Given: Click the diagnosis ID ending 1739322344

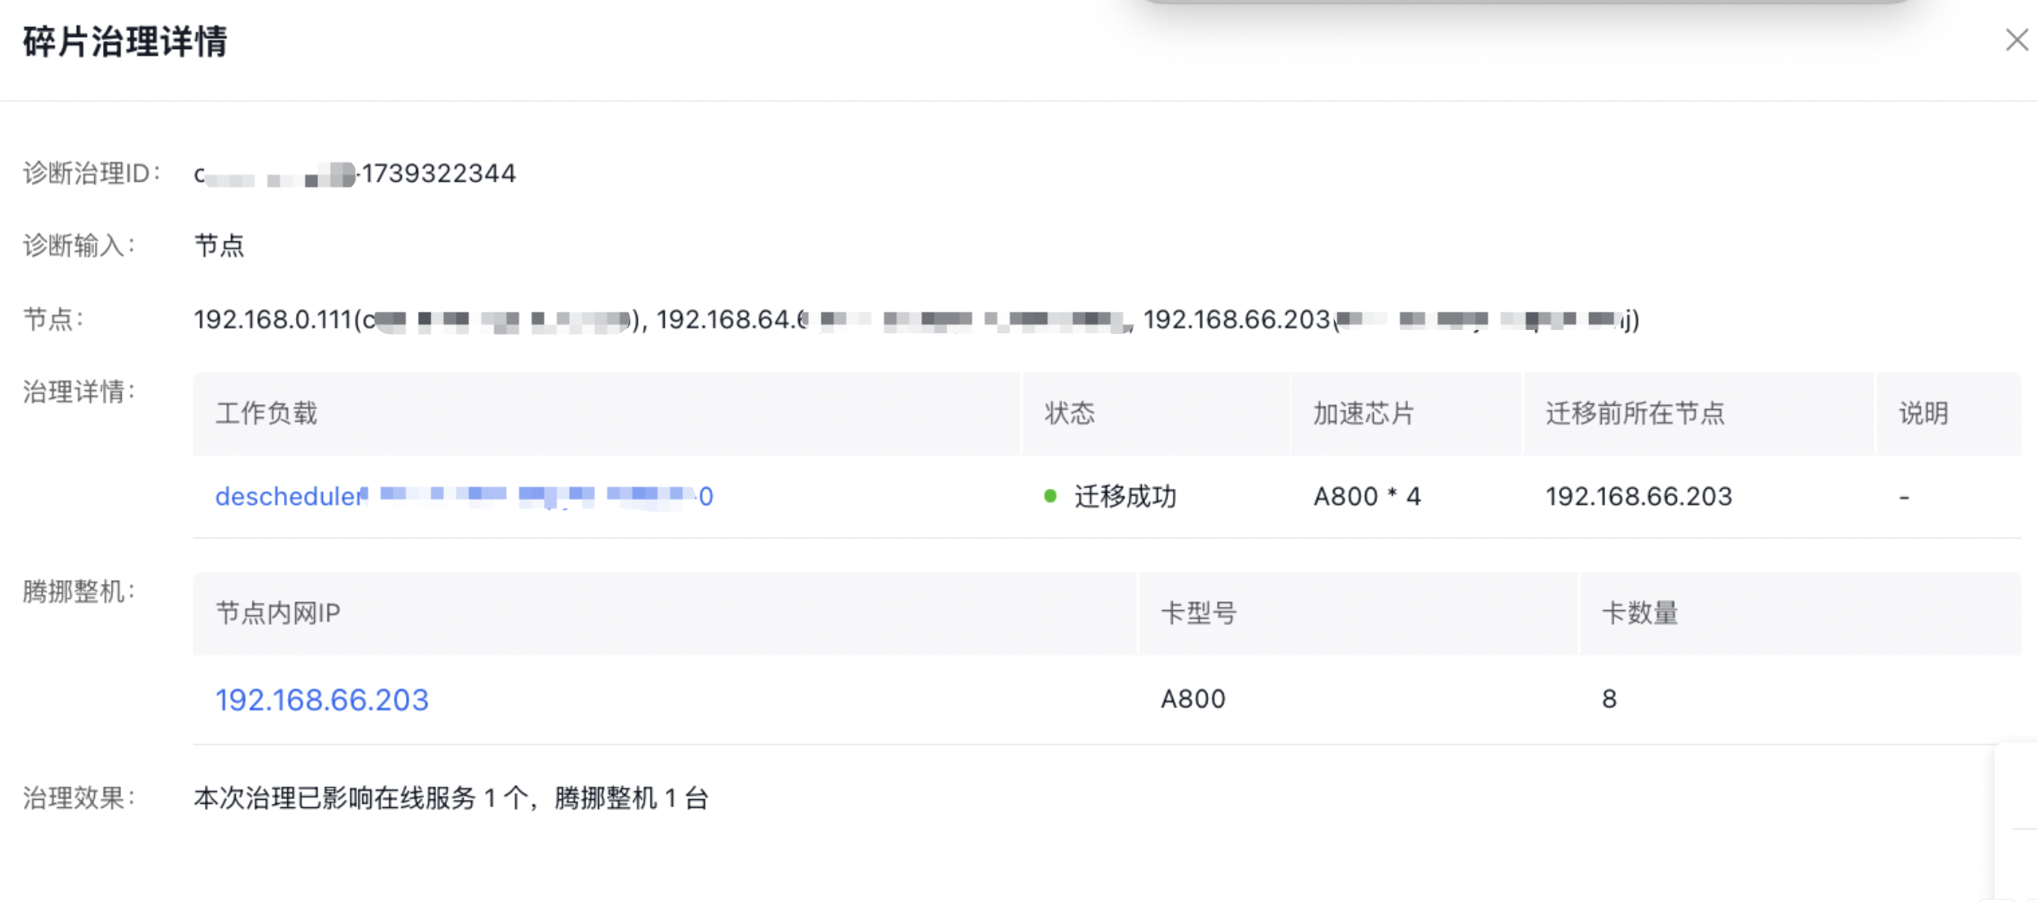Looking at the screenshot, I should coord(438,173).
